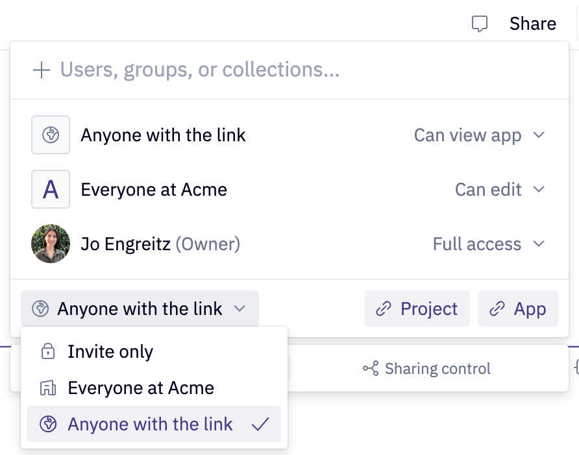Click the globe icon next to Anyone with the link option
The width and height of the screenshot is (579, 455).
(48, 424)
